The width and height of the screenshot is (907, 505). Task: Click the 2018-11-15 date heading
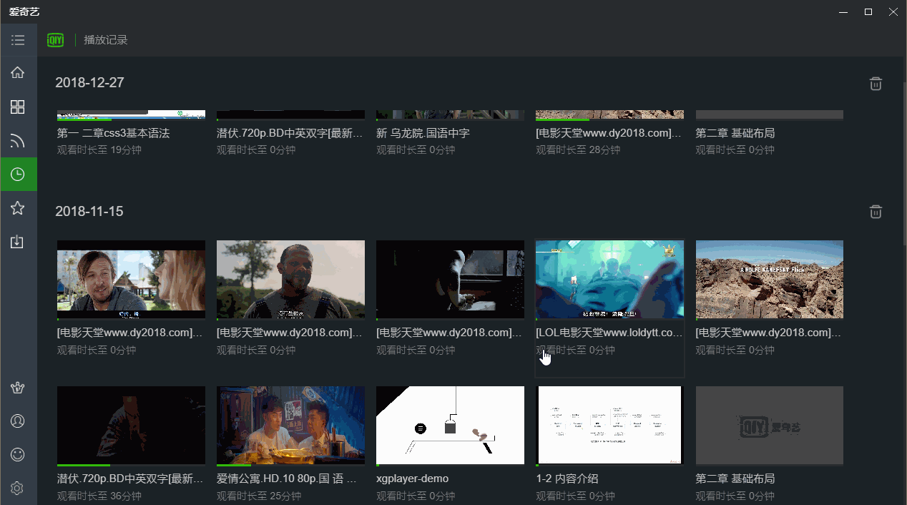[89, 212]
